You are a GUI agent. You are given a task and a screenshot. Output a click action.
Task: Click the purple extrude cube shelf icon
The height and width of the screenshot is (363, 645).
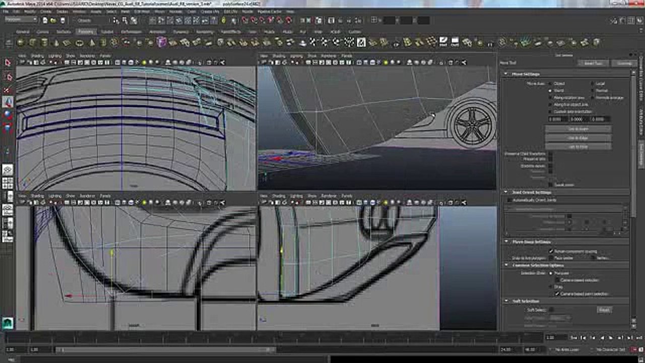[161, 42]
